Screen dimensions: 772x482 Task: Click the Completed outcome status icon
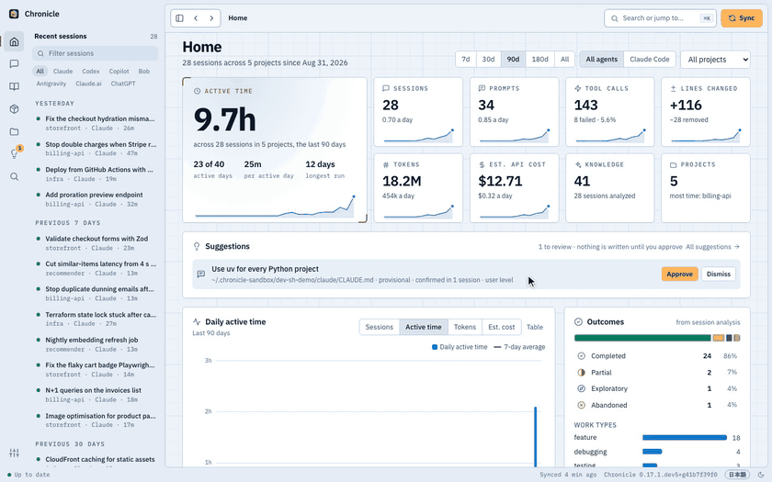(x=581, y=355)
